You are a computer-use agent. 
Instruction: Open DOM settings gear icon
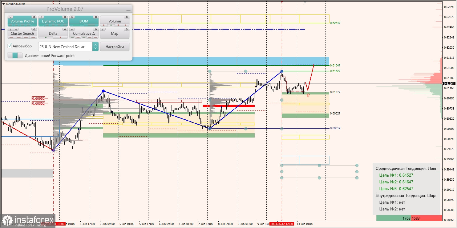pos(96,17)
